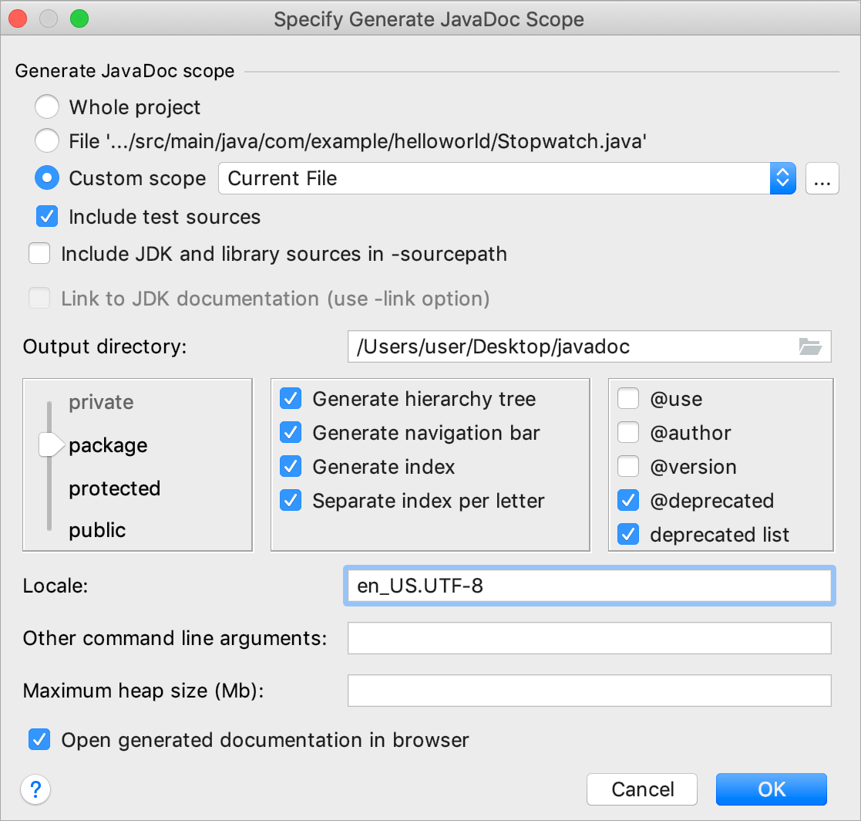861x821 pixels.
Task: Turn off Open generated documentation in browser
Action: coord(39,739)
